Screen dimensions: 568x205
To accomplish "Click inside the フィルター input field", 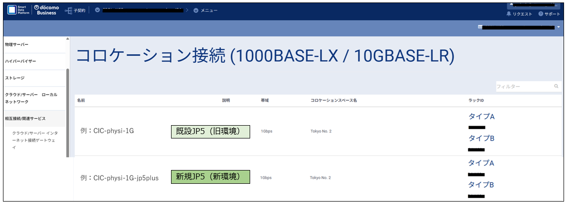I will tap(523, 86).
